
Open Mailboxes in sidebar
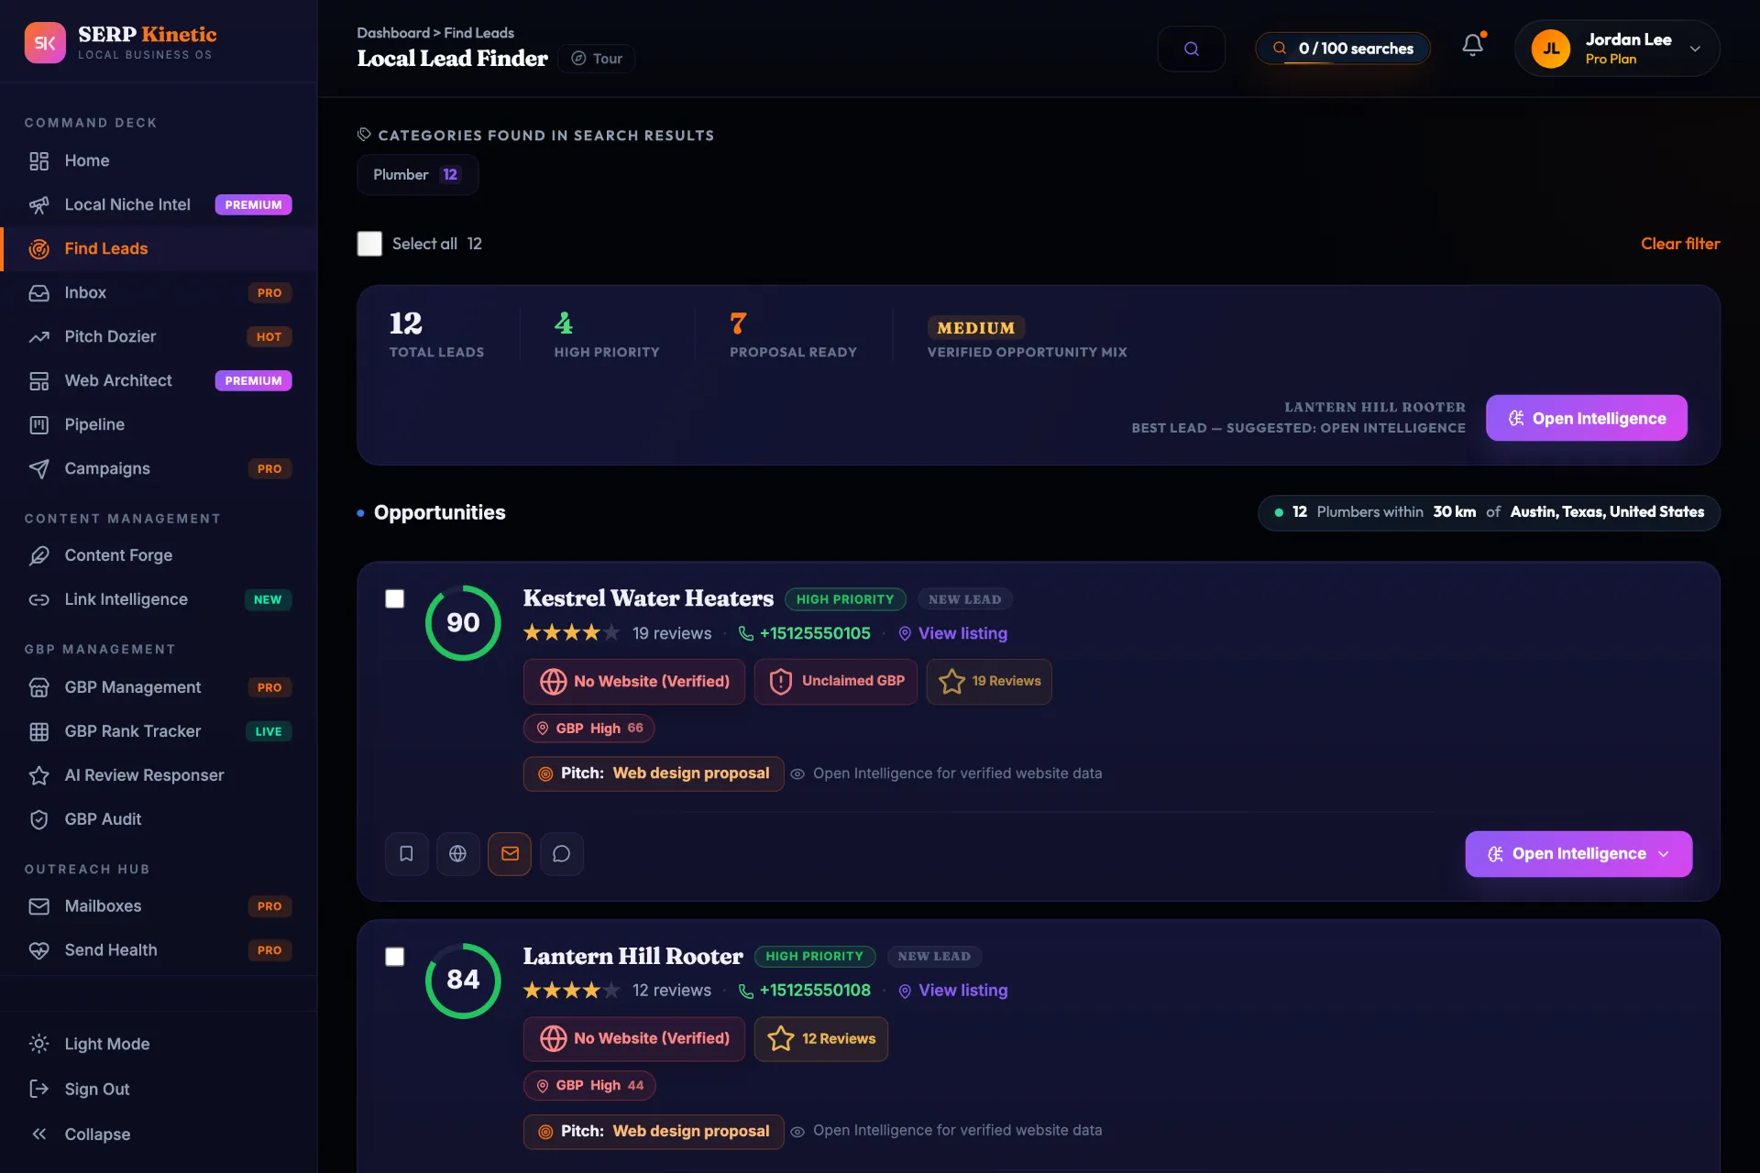click(x=159, y=906)
